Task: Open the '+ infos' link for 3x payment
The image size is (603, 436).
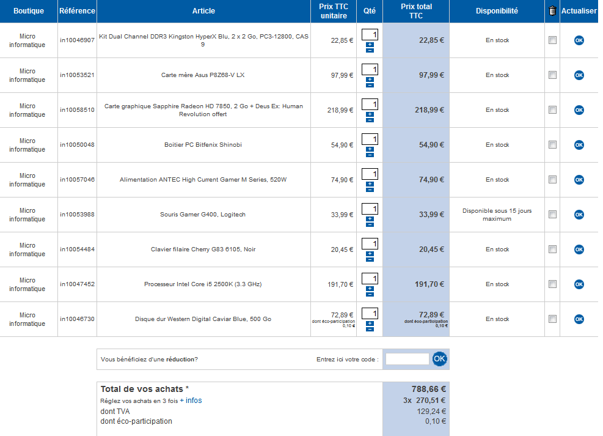Action: point(191,401)
